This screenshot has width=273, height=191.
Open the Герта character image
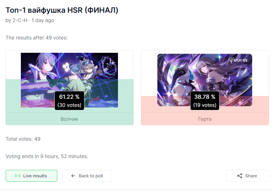(205, 80)
